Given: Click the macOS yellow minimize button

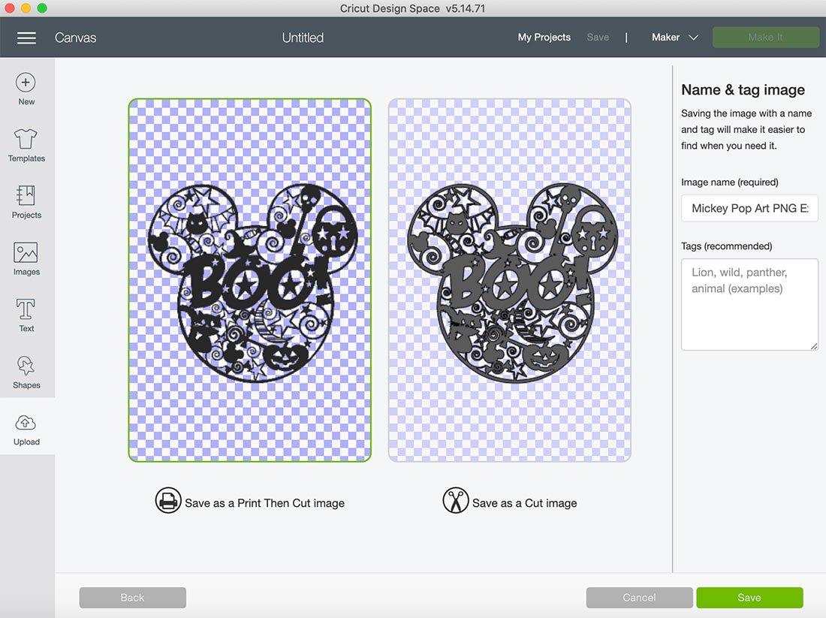Looking at the screenshot, I should tap(26, 8).
